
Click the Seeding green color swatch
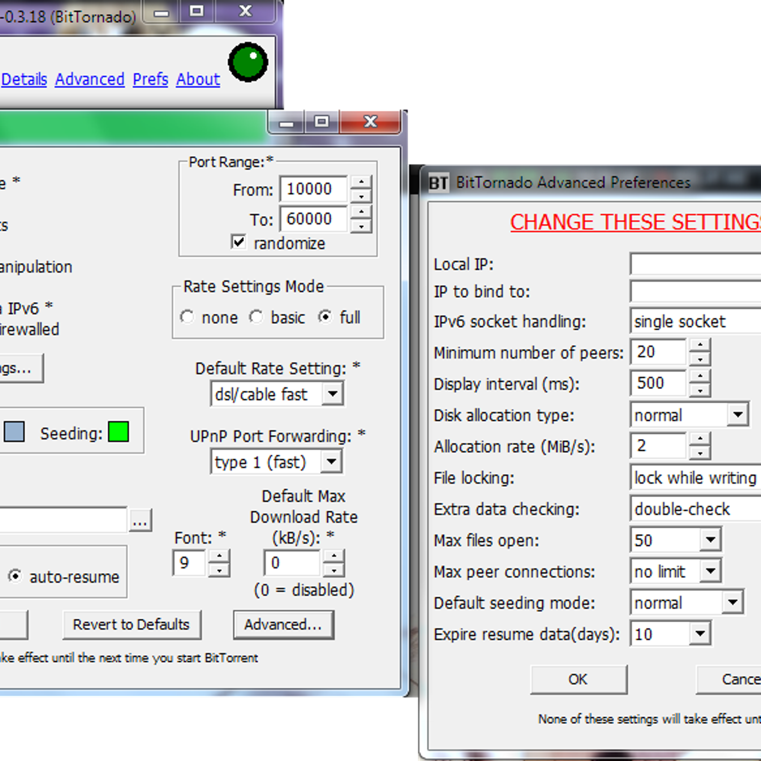click(118, 432)
